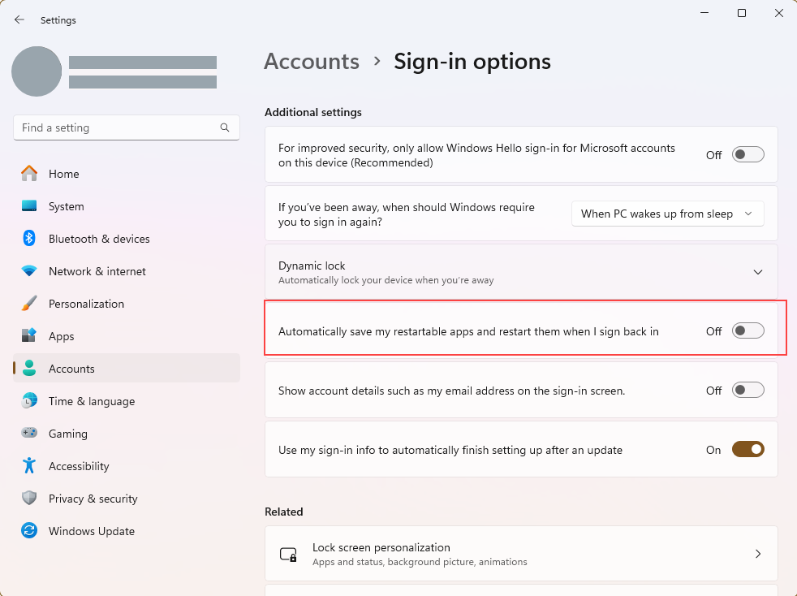The height and width of the screenshot is (596, 797).
Task: Click the Gaming controller icon
Action: 29,433
